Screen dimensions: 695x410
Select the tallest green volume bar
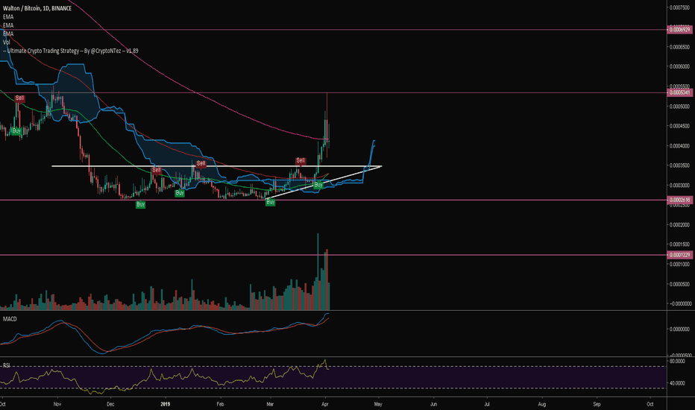(x=318, y=271)
